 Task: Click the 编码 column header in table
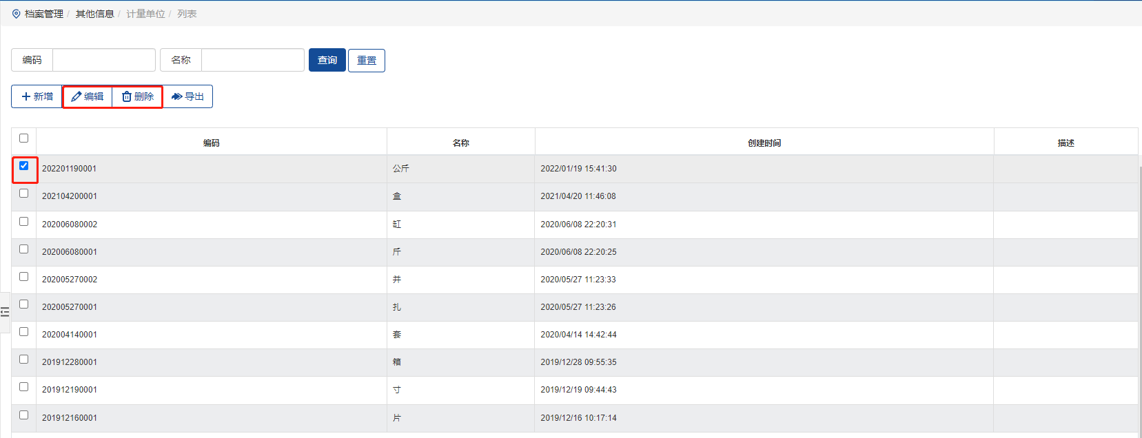pyautogui.click(x=211, y=143)
